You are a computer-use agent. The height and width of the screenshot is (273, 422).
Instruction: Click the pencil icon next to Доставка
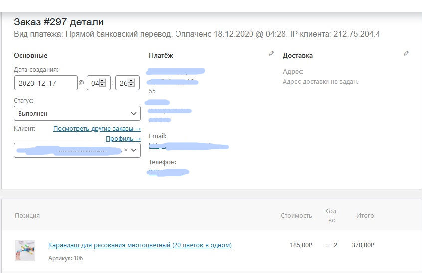pos(406,53)
